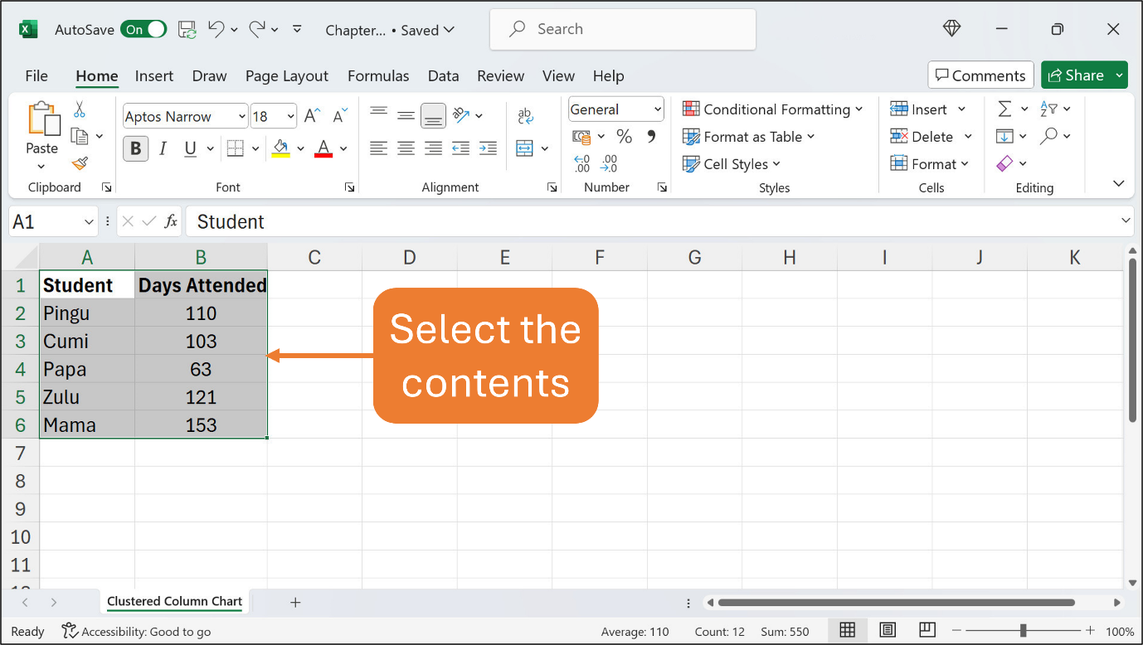Toggle Bottom Align button
1143x645 pixels.
click(x=433, y=115)
